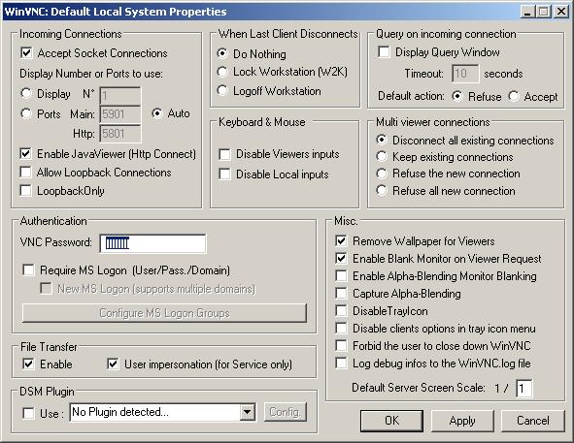Click the Display N° number field
Screen dimensions: 574x443
point(120,96)
